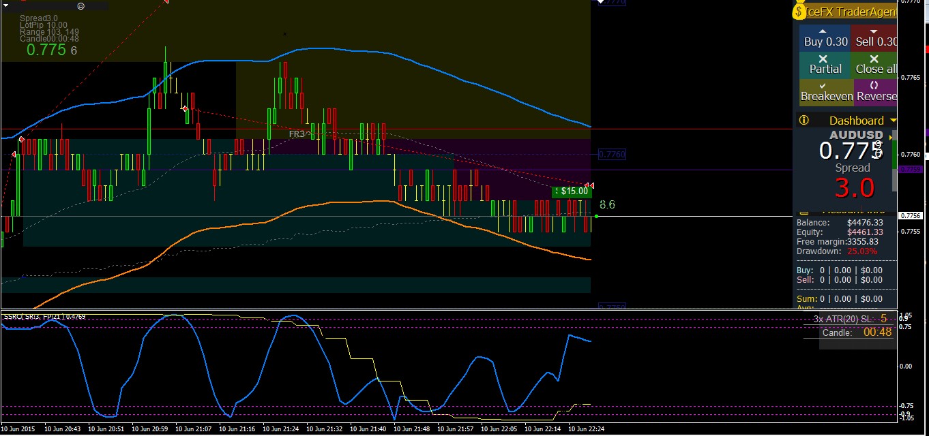The height and width of the screenshot is (436, 929).
Task: Click the Candle timer 00:48 in dashboard
Action: point(878,332)
